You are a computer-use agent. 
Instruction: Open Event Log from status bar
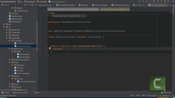click(166, 93)
